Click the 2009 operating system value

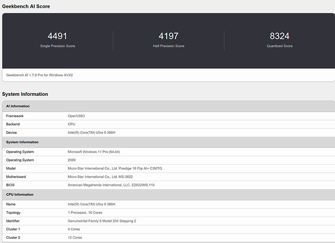tap(72, 160)
